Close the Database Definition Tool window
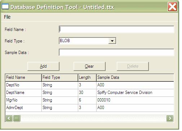 click(172, 7)
